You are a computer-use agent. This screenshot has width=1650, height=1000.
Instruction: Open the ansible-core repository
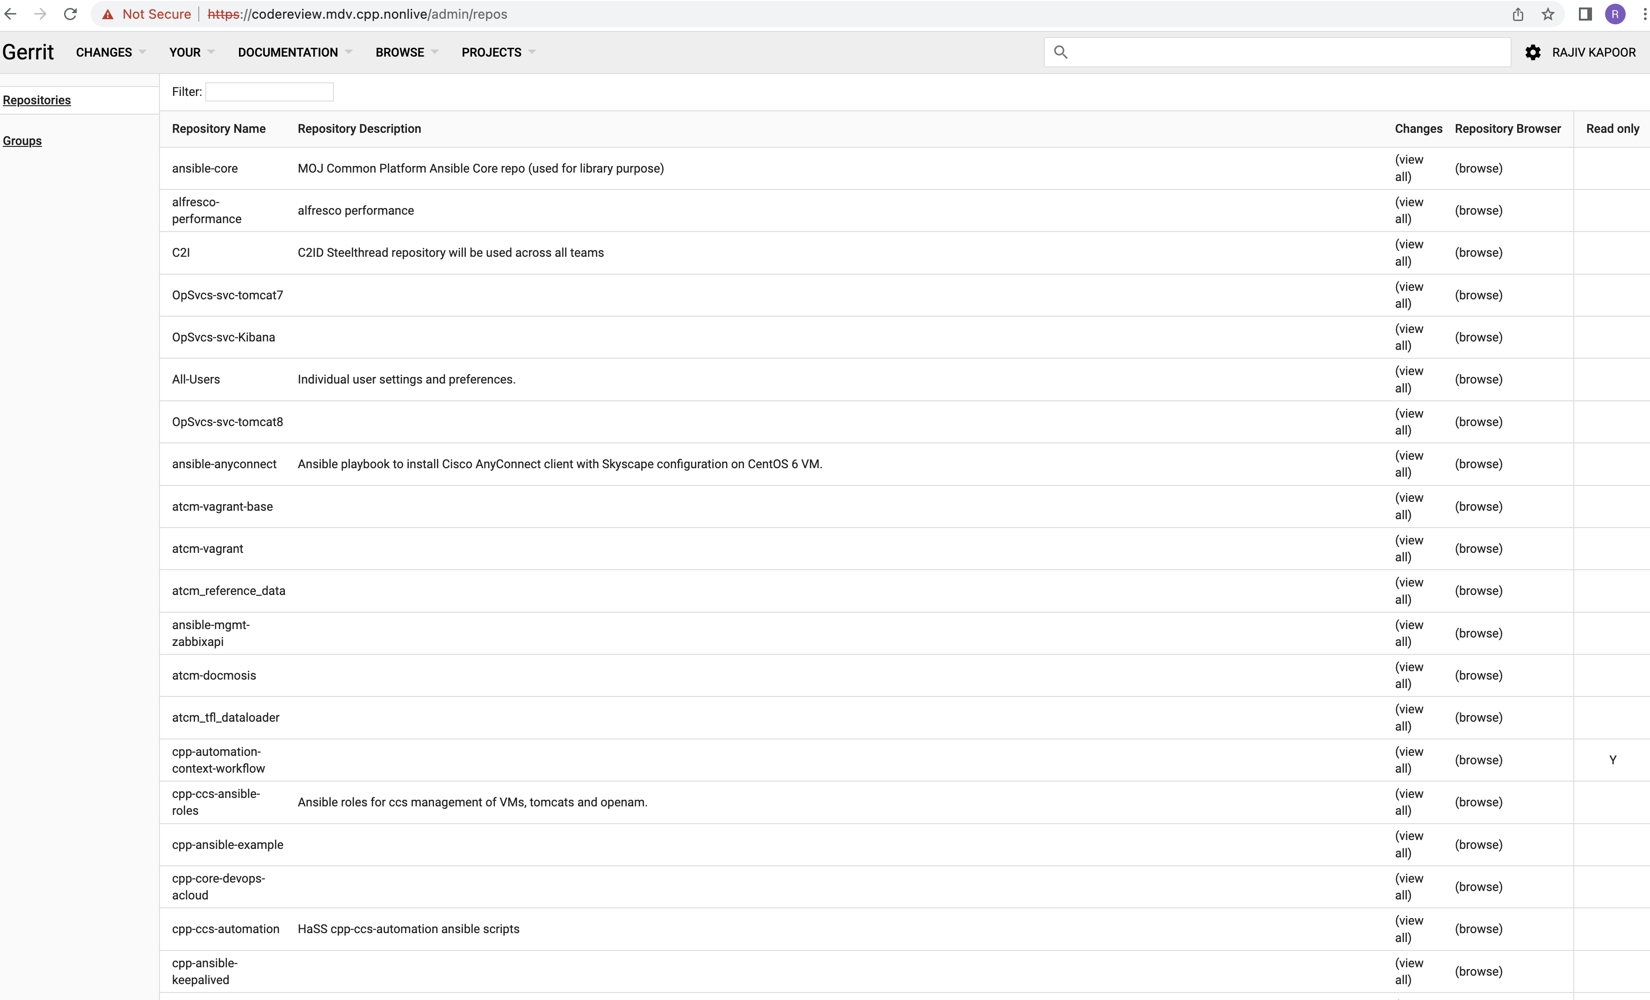point(205,168)
